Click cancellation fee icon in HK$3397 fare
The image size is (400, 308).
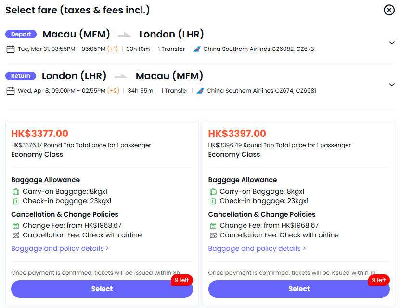213,235
